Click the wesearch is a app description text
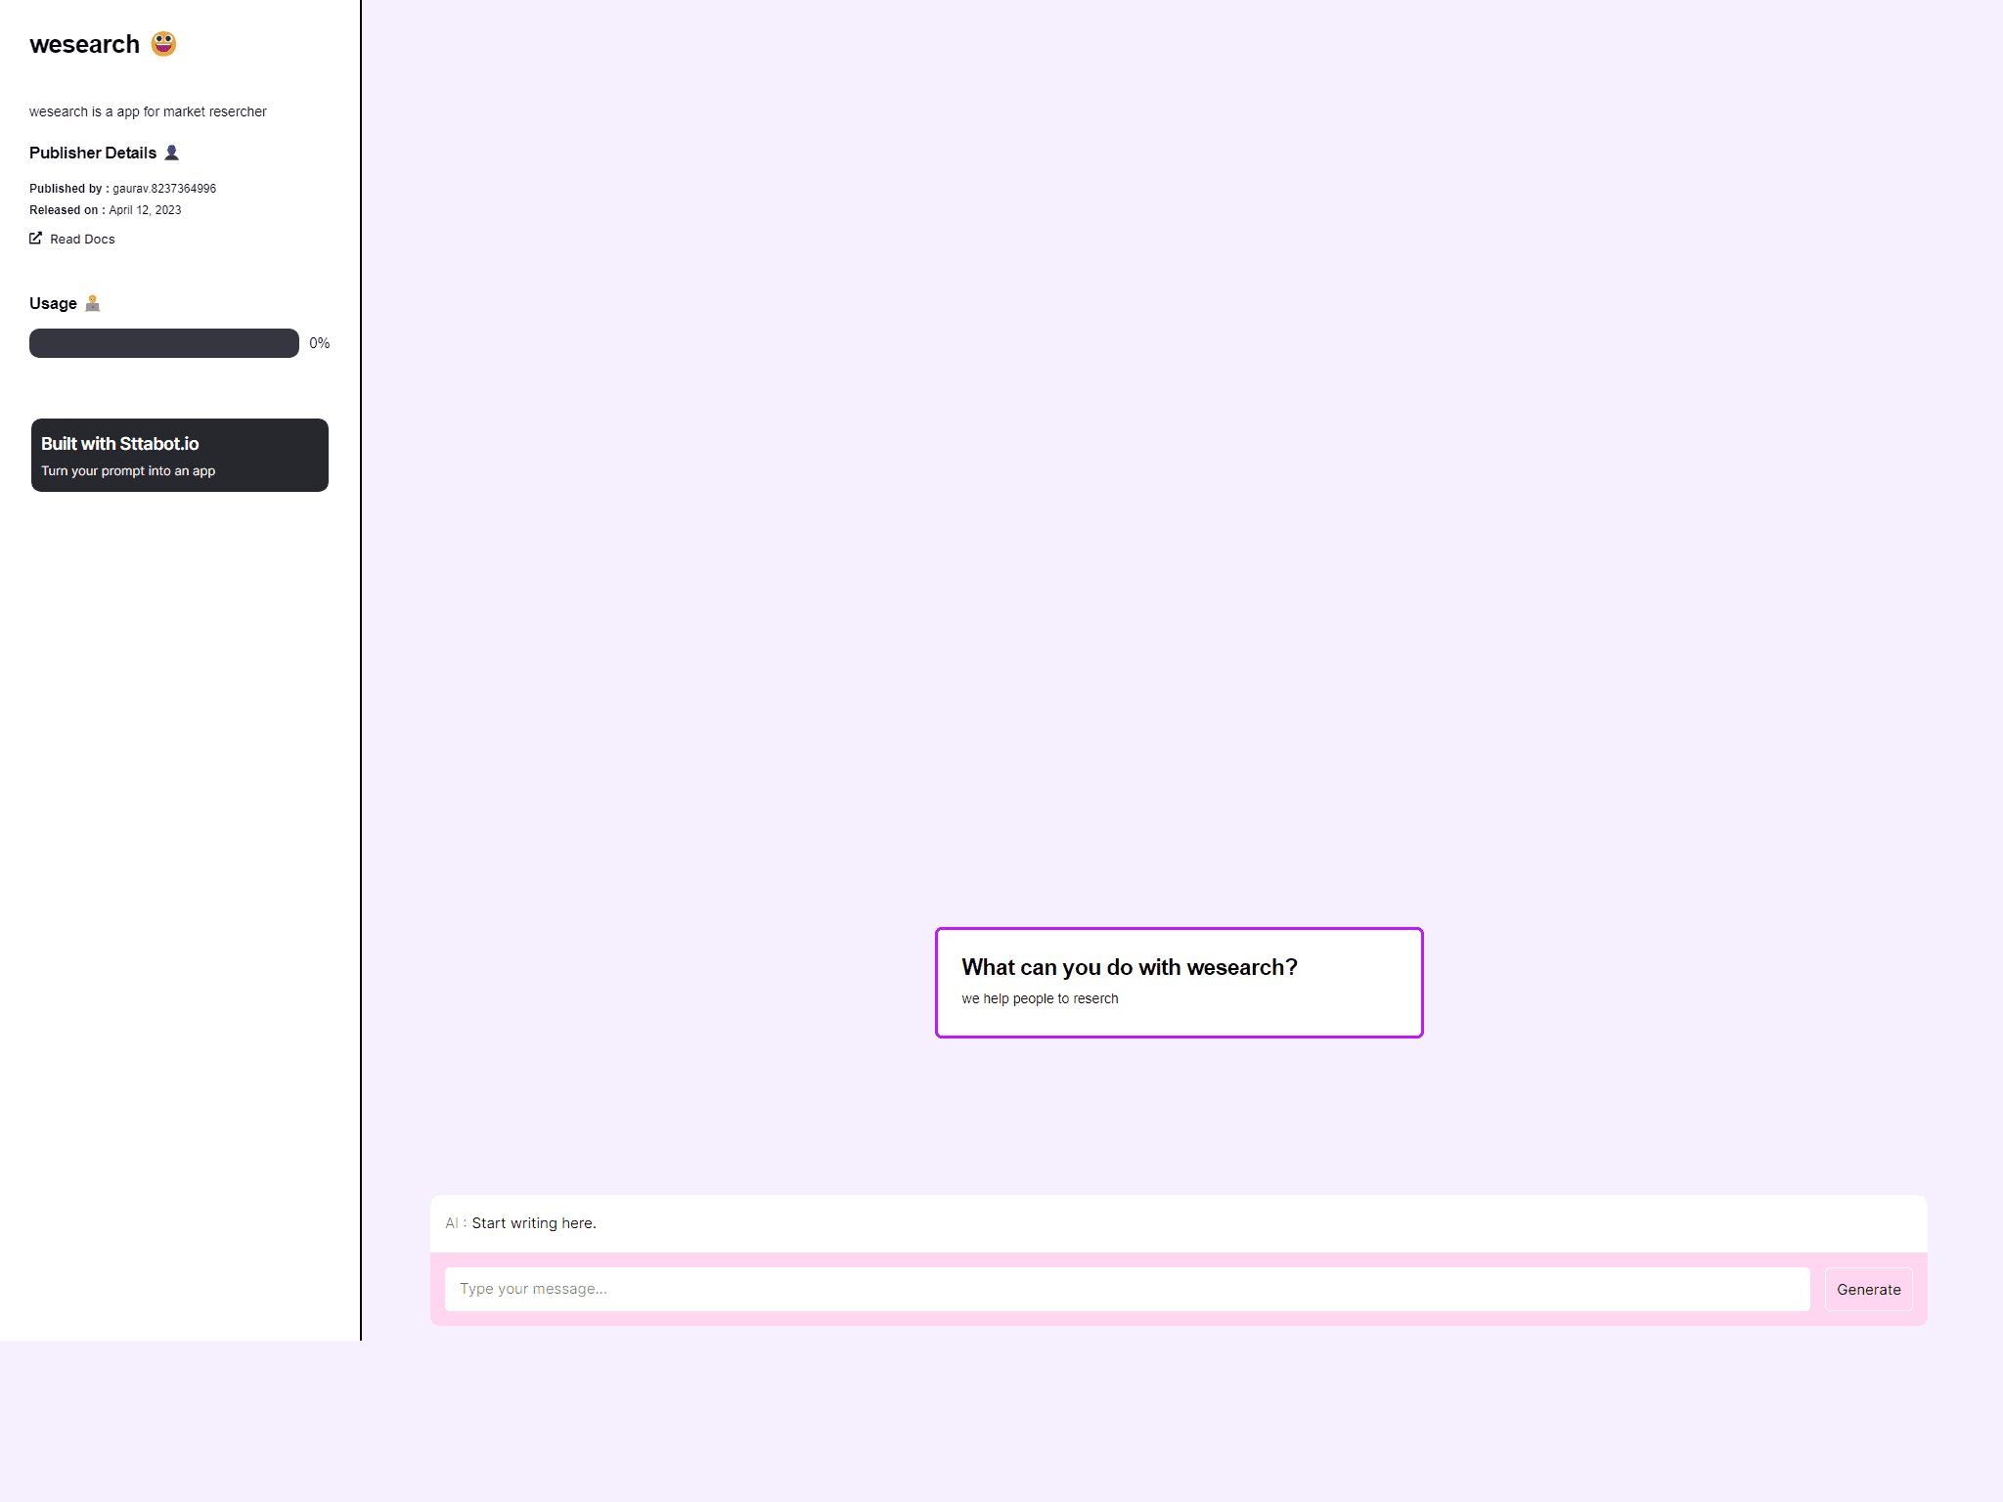 pos(148,111)
